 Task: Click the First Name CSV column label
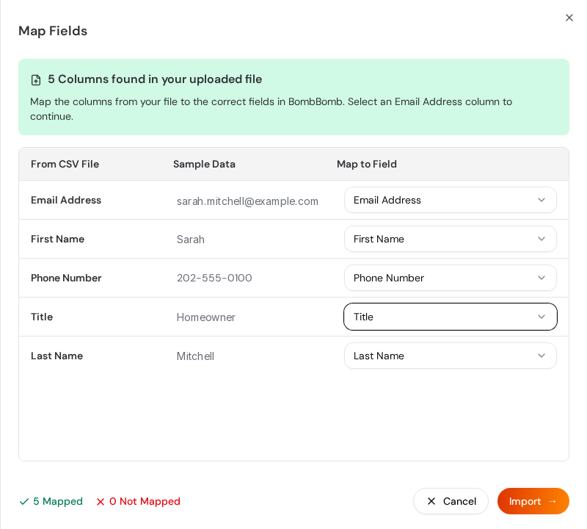58,239
